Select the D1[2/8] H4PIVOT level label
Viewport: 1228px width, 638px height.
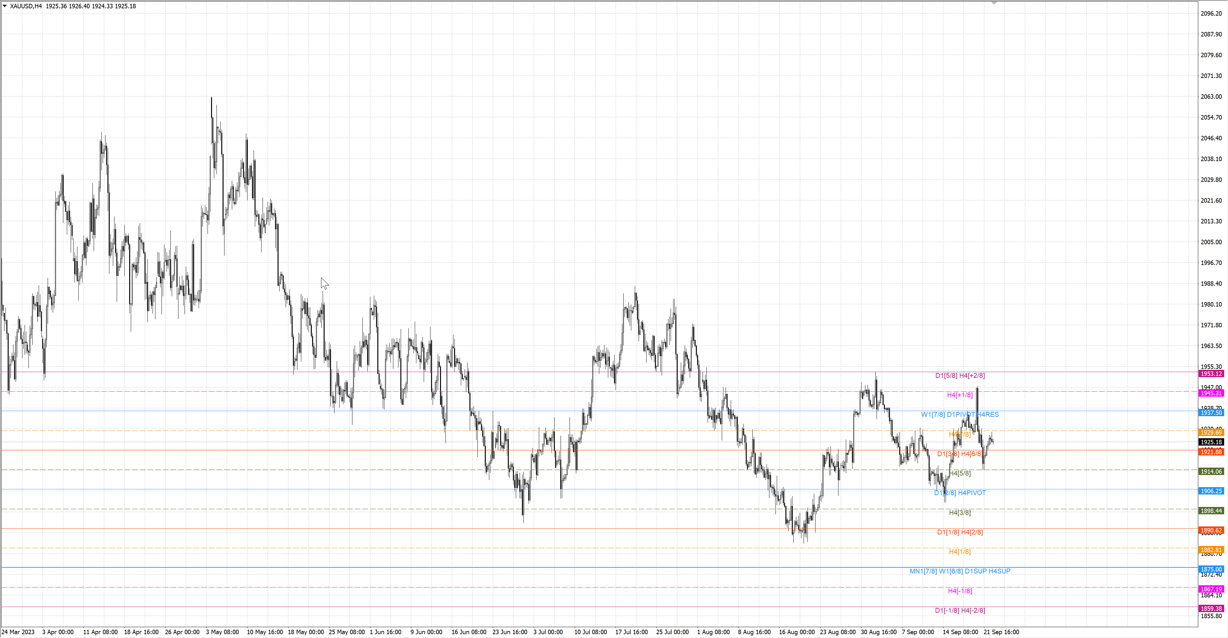pos(960,493)
